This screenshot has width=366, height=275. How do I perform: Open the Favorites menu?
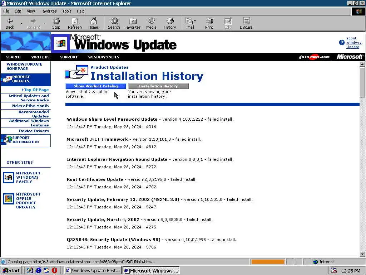click(x=48, y=11)
